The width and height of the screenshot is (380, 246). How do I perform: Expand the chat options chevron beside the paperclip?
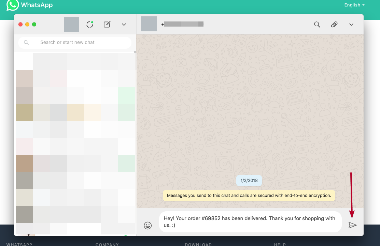(x=351, y=25)
